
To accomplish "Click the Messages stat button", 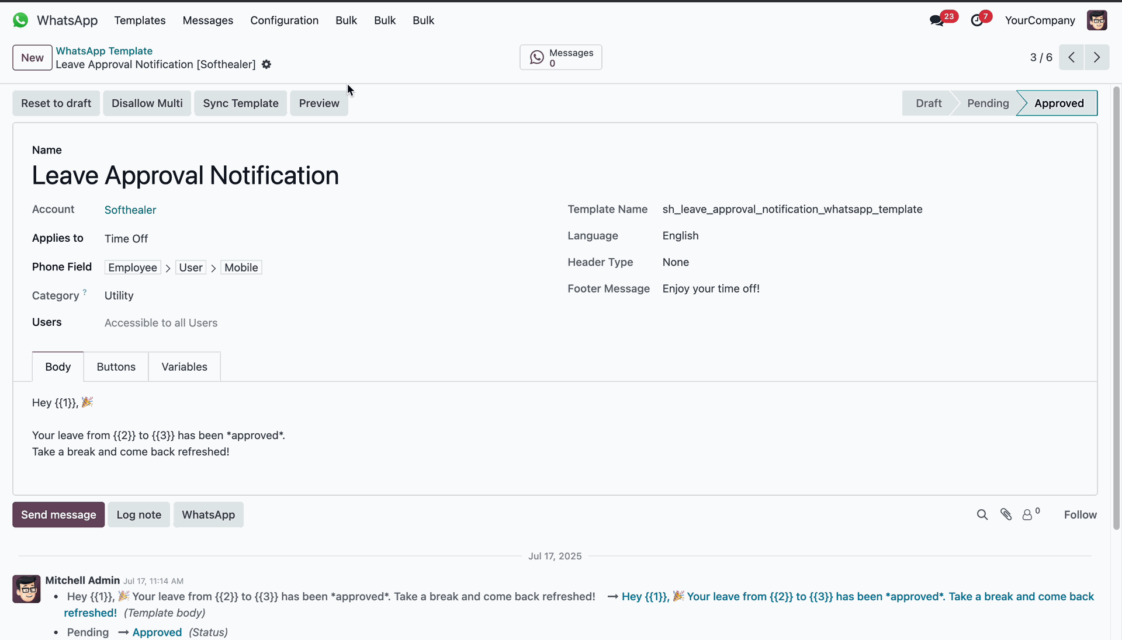I will coord(560,57).
